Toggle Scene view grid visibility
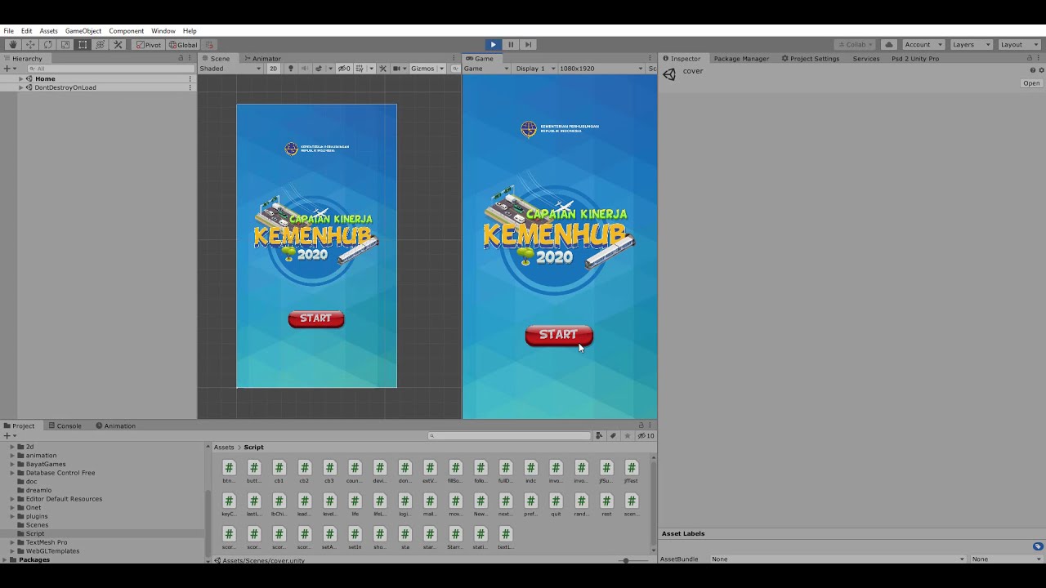Screen dimensions: 1046x588 [360, 69]
